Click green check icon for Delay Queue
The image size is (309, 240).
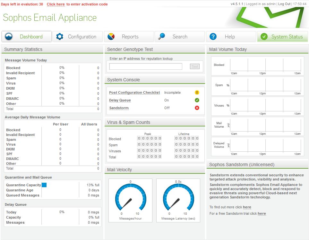pyautogui.click(x=197, y=100)
